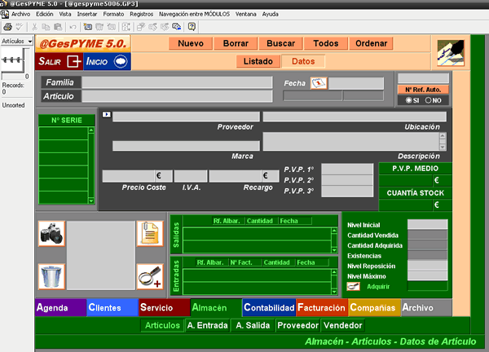This screenshot has width=489, height=352.
Task: Open the A. Salida section
Action: point(253,325)
